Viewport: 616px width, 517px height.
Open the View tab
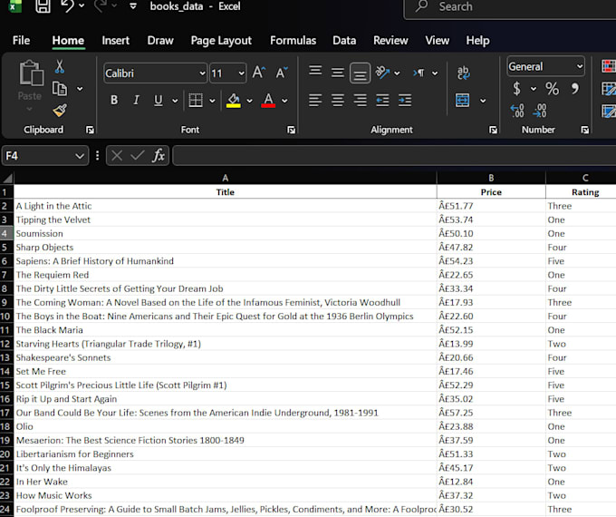pyautogui.click(x=438, y=41)
